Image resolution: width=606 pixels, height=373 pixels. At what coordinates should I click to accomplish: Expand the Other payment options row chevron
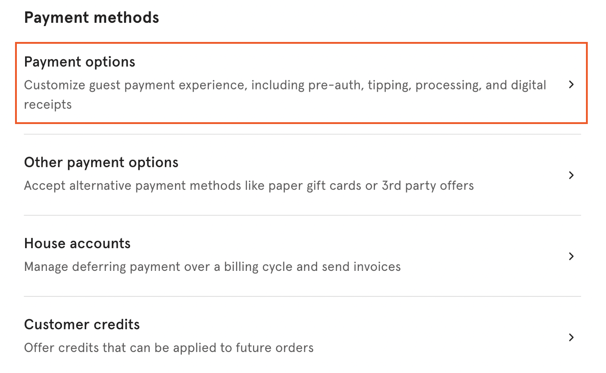tap(571, 175)
